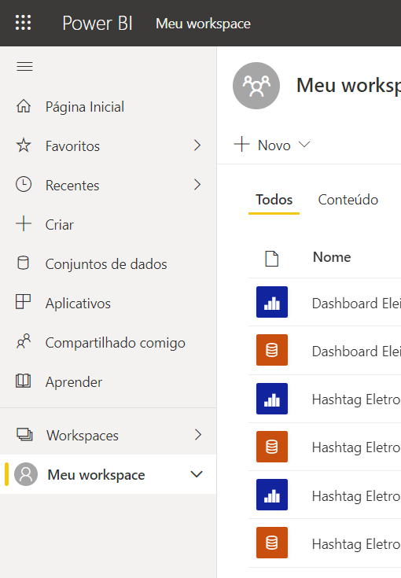Open Conjuntos de dados in the sidebar
The width and height of the screenshot is (401, 578).
(106, 264)
